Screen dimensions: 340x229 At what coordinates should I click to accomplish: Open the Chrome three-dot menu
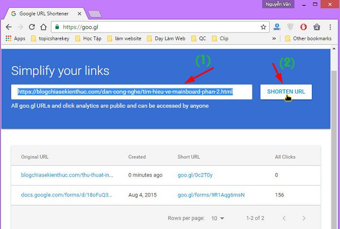coord(330,27)
